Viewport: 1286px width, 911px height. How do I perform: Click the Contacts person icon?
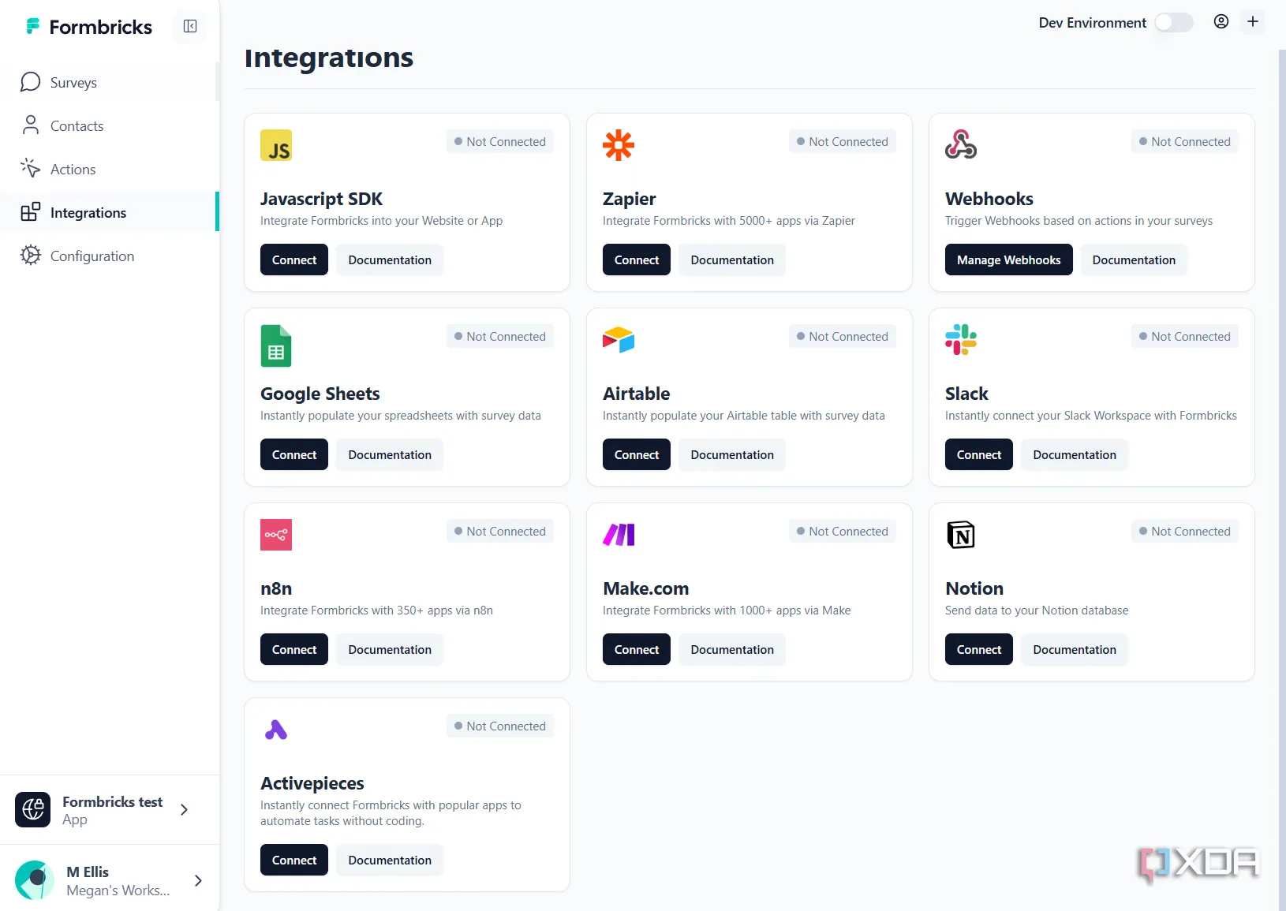point(30,125)
